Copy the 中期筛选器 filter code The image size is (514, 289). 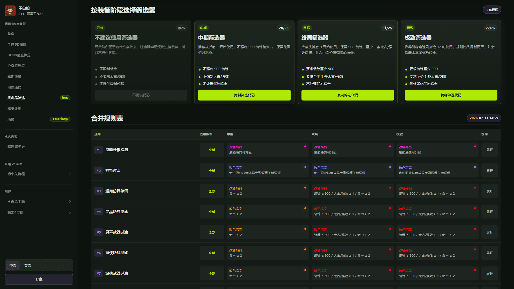(244, 95)
